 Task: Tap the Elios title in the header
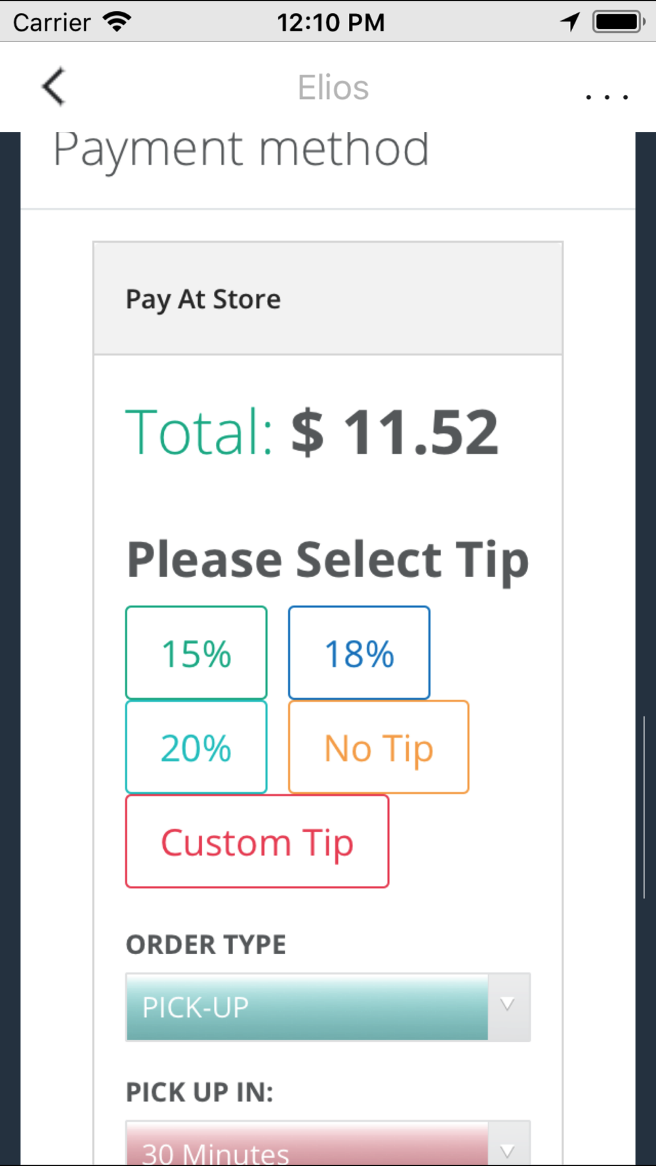click(x=333, y=88)
